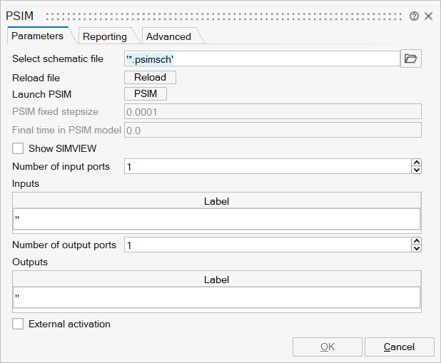Increase number of output ports with up arrow
The image size is (441, 363).
(x=416, y=241)
